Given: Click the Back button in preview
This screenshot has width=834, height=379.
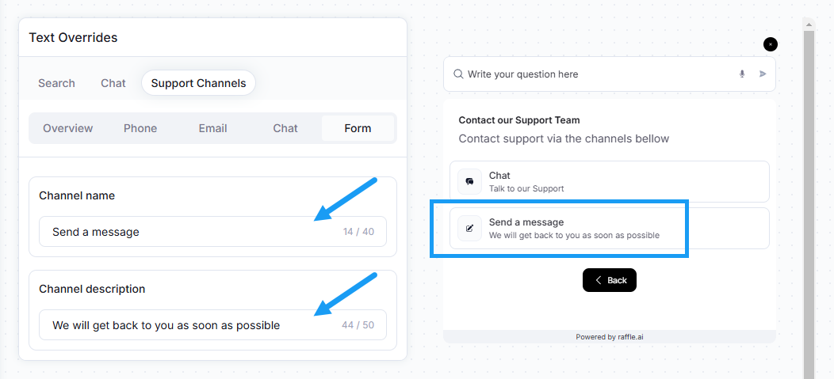Looking at the screenshot, I should click(610, 280).
